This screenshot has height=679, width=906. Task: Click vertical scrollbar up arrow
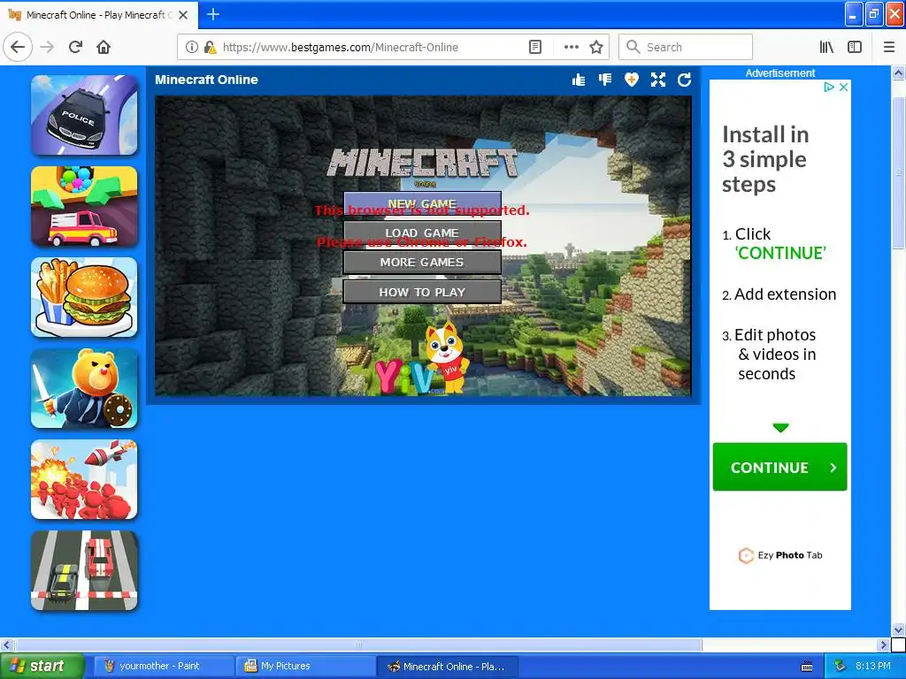[x=898, y=73]
